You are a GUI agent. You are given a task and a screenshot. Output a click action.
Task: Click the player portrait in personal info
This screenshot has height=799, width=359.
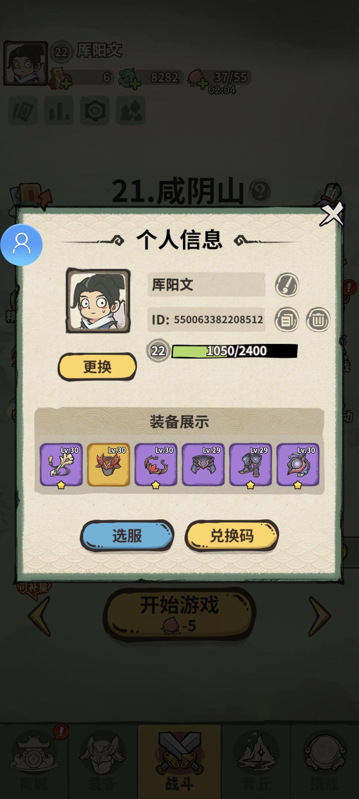[98, 301]
